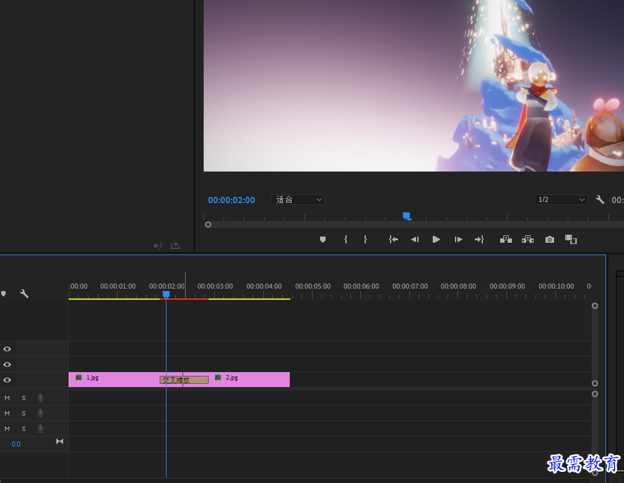The image size is (624, 483).
Task: Step forward one frame
Action: 458,239
